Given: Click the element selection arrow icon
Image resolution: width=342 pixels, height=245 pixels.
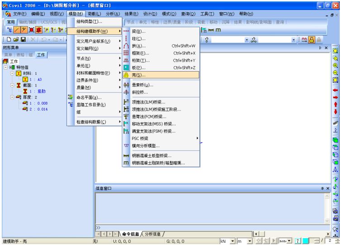Looking at the screenshot, I should (x=253, y=40).
